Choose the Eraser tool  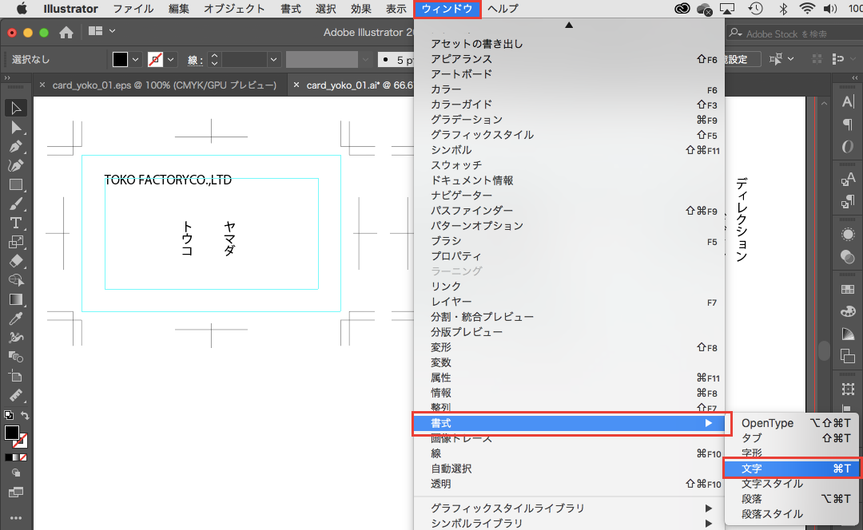click(x=15, y=260)
